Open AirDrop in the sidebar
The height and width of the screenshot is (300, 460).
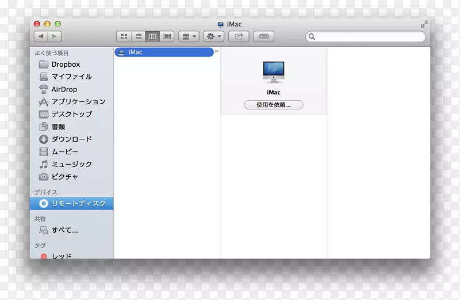[x=71, y=89]
